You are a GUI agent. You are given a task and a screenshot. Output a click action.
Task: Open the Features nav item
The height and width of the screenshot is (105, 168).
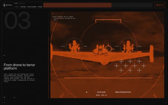23,7
